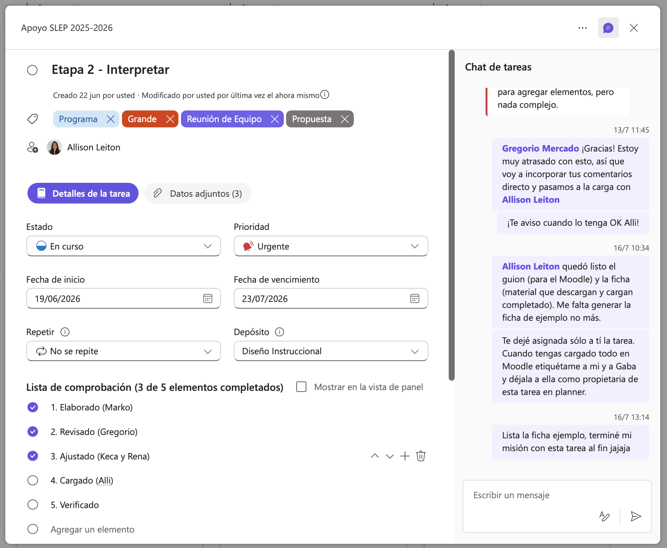667x548 pixels.
Task: Click Allison Leiton's avatar
Action: point(54,147)
